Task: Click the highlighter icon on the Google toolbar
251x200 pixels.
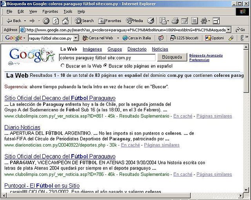Action: pos(231,38)
